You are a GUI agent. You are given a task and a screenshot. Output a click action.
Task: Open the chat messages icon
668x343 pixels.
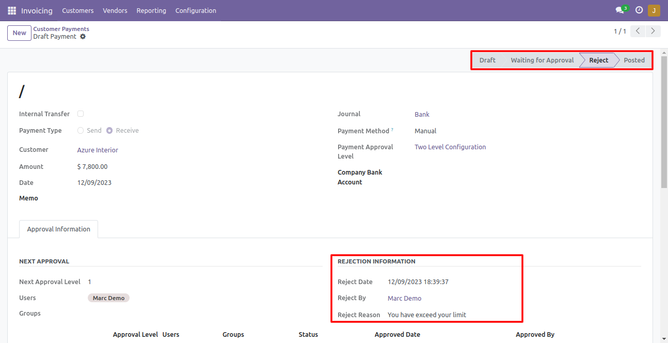click(x=620, y=10)
